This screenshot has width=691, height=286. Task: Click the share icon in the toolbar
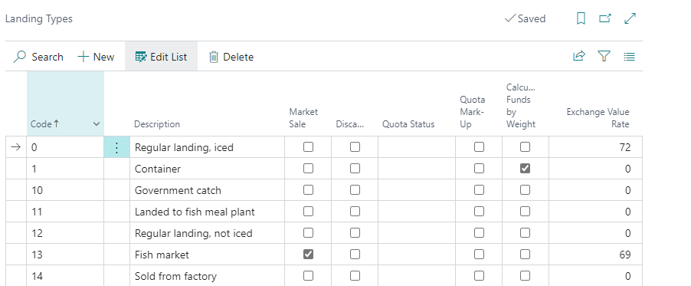(x=578, y=56)
